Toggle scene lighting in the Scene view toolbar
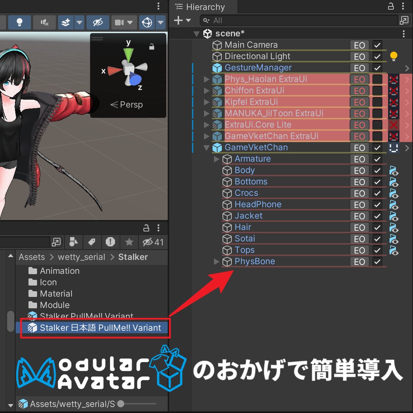 point(20,22)
